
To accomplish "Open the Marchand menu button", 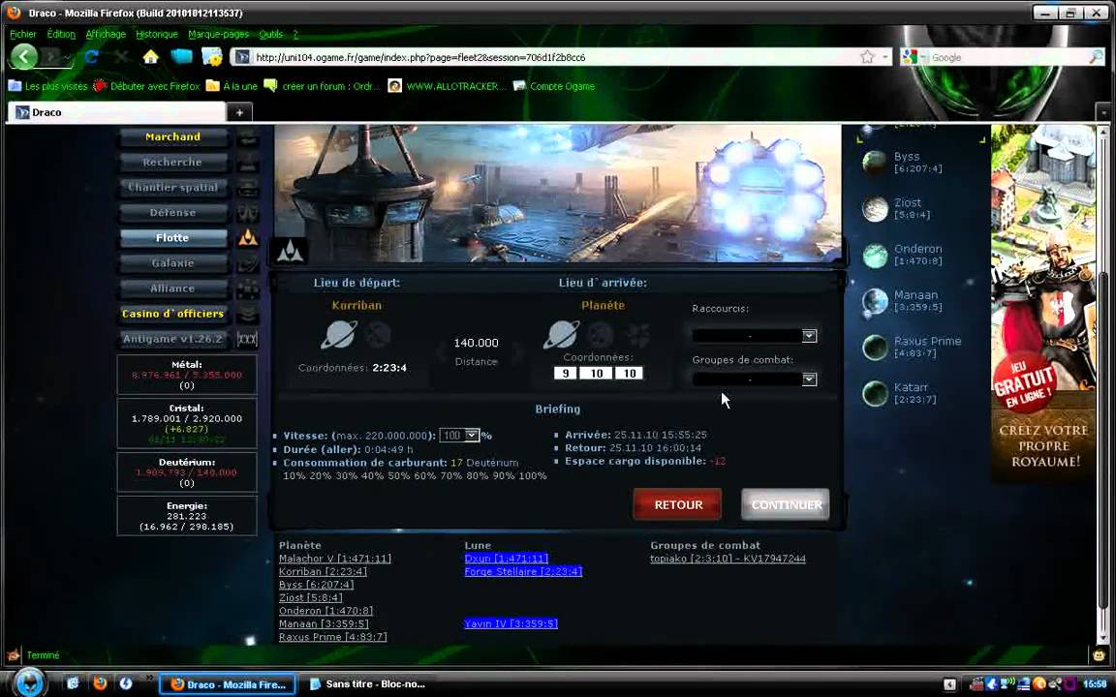I will (x=173, y=137).
